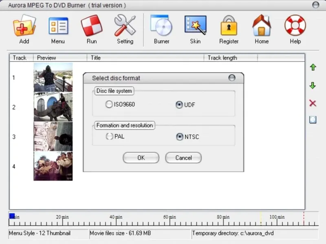Click the Track length column header
This screenshot has height=244, width=326.
231,58
